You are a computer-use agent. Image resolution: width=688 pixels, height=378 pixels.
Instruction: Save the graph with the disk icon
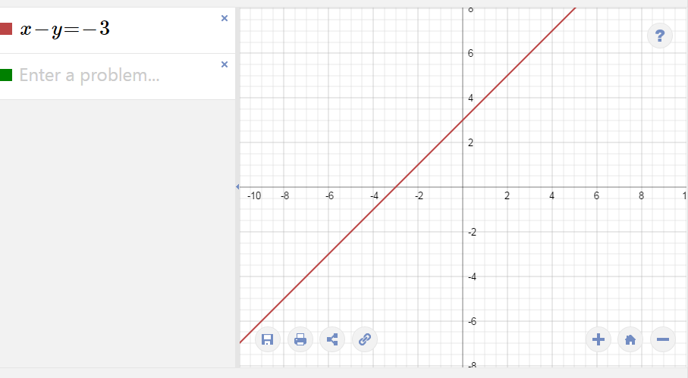pos(267,339)
